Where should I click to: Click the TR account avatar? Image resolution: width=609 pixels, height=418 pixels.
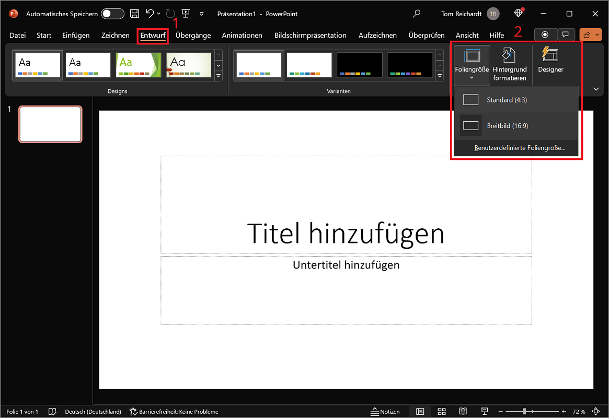tap(493, 14)
